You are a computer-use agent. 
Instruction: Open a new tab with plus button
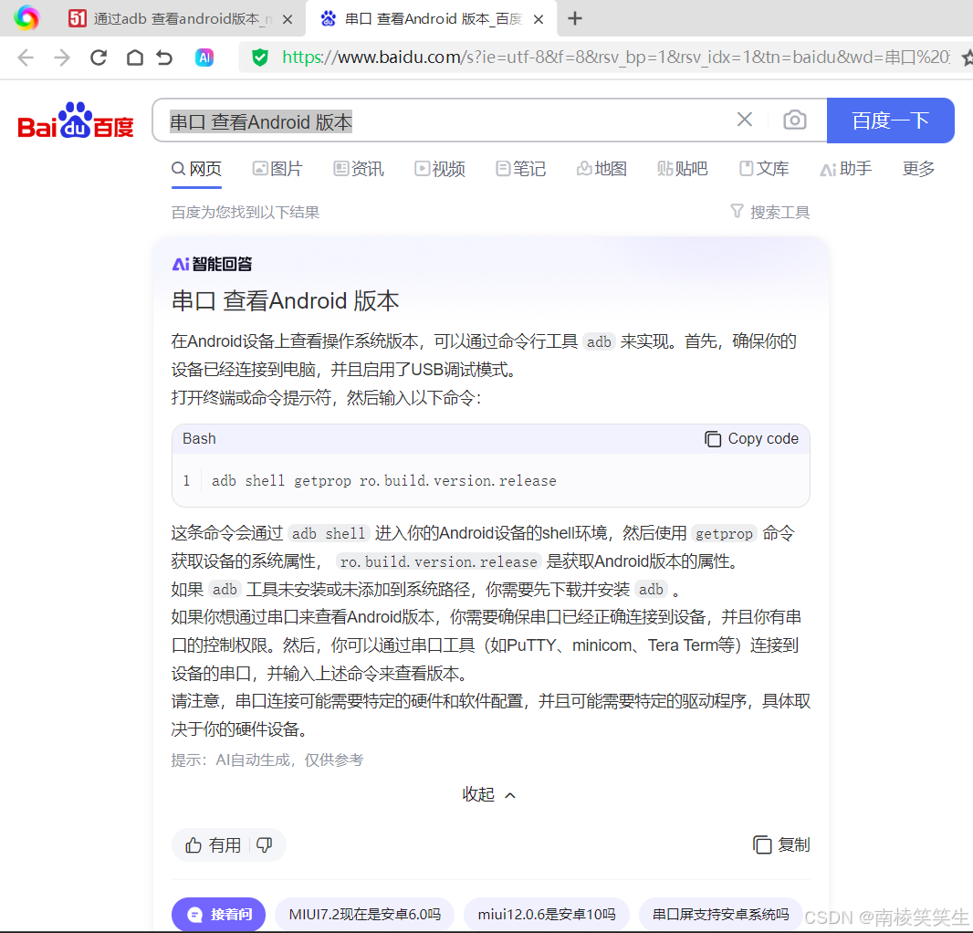(x=575, y=18)
